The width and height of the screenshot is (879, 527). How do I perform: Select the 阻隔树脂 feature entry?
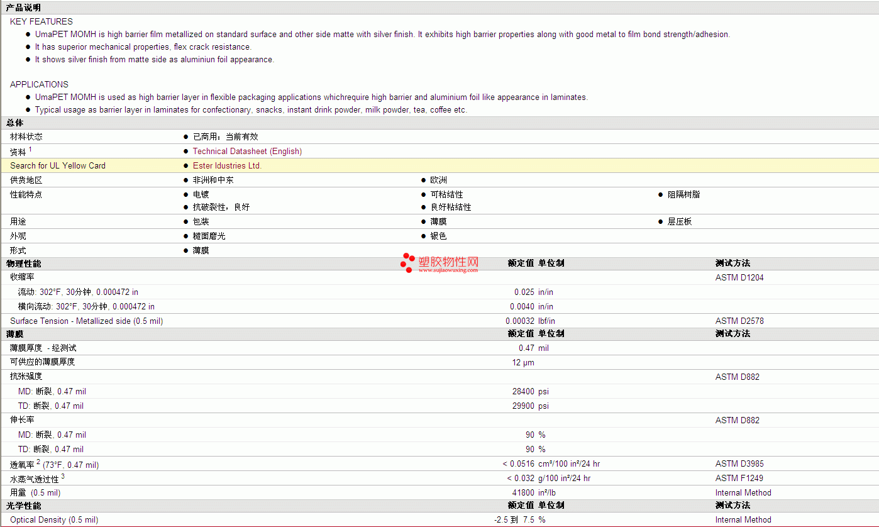[x=683, y=195]
